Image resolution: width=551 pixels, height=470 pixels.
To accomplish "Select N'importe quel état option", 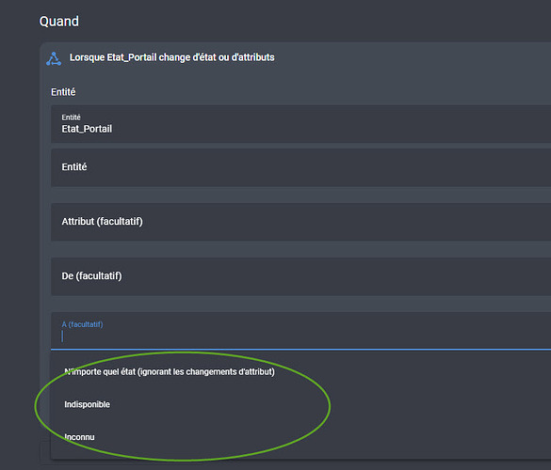I will (x=300, y=371).
